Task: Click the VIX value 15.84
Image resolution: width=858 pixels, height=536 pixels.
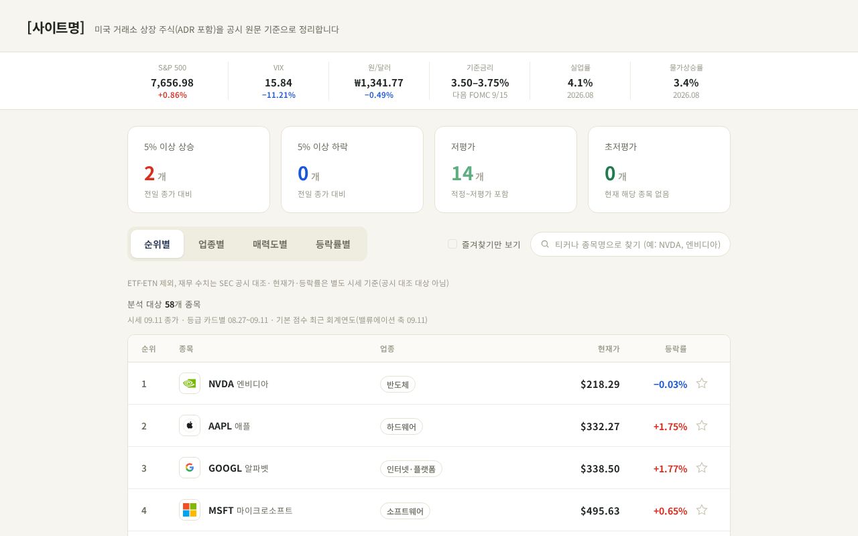Action: pos(278,82)
